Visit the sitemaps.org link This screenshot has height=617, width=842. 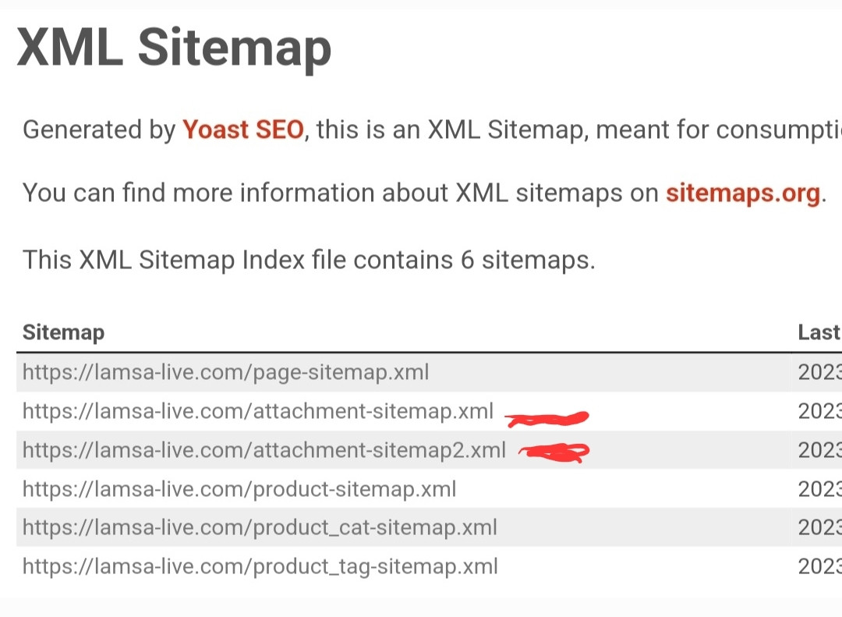[741, 193]
